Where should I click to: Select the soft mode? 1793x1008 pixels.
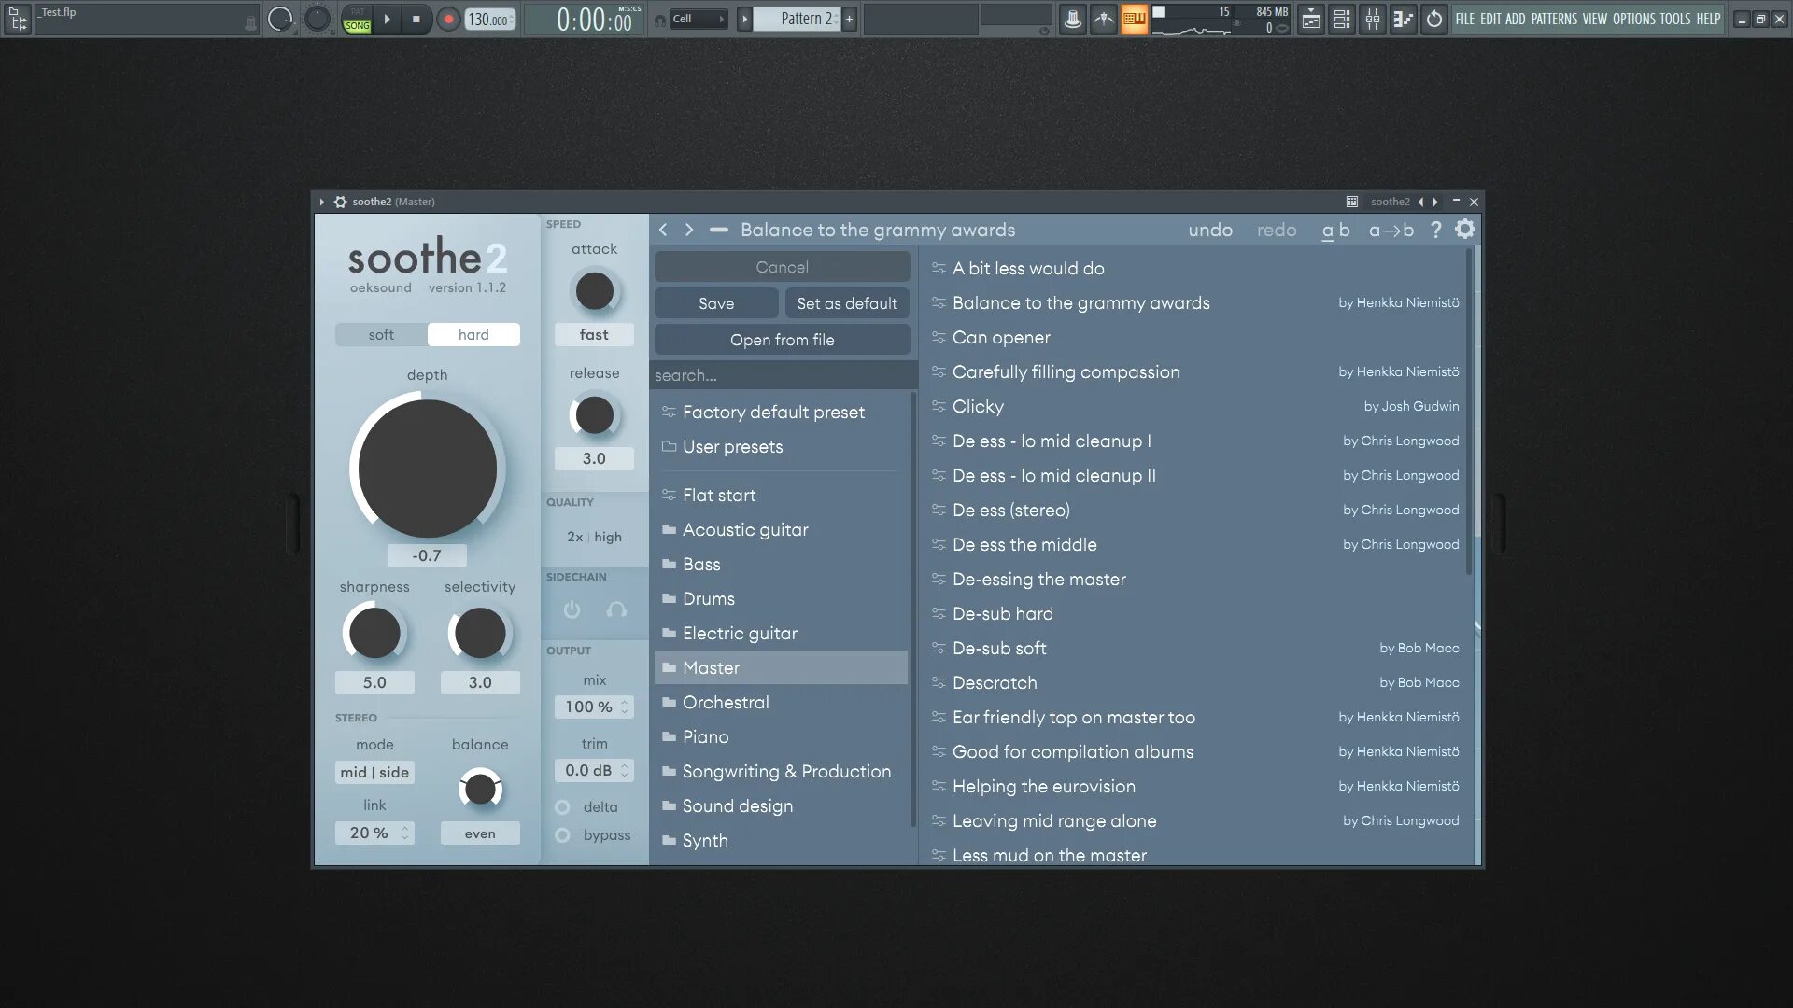(381, 334)
